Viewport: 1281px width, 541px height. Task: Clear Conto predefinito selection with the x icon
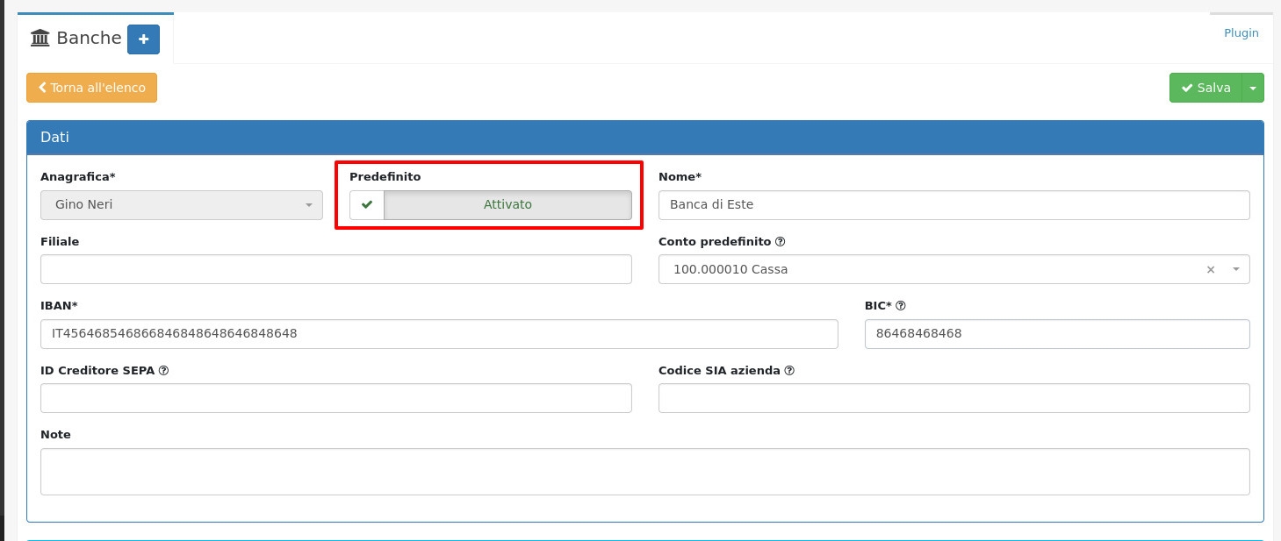[x=1211, y=269]
